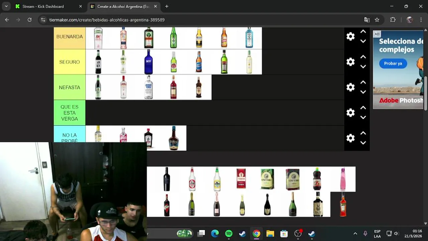Click the BUENARDA tier label
This screenshot has width=428, height=241.
(70, 36)
